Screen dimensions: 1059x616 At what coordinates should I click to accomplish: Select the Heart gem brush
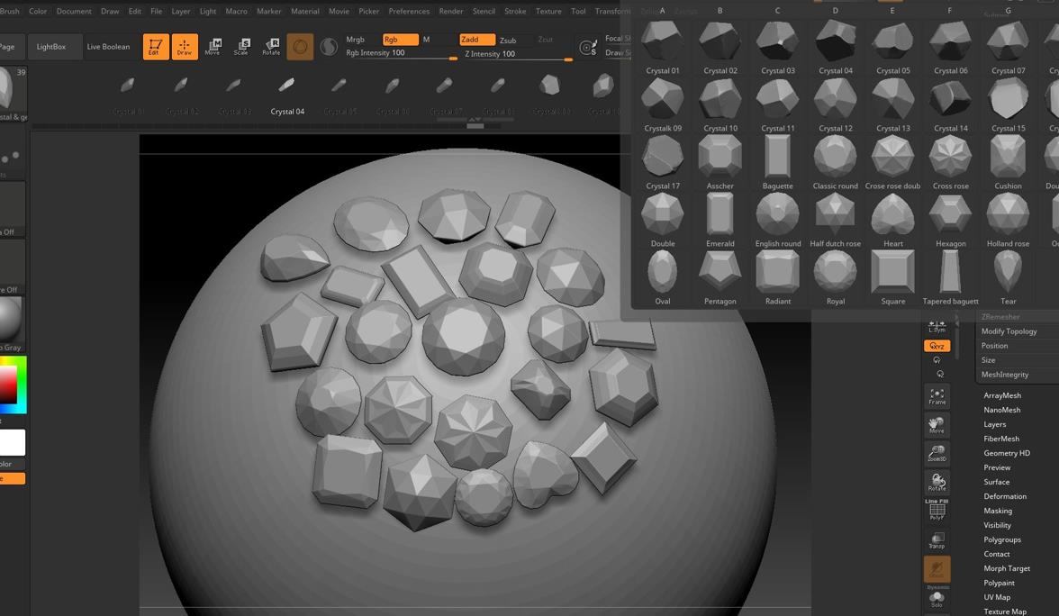(x=893, y=220)
